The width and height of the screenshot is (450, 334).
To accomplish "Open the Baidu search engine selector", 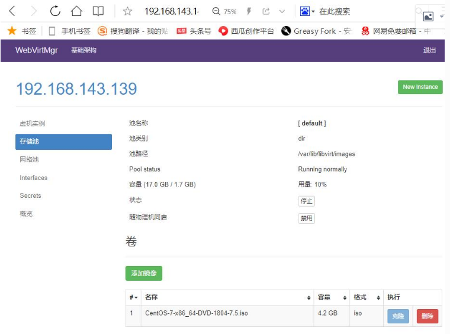I will coord(307,11).
